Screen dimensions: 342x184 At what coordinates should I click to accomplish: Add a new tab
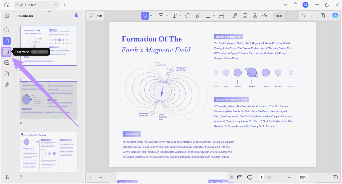[x=65, y=5]
